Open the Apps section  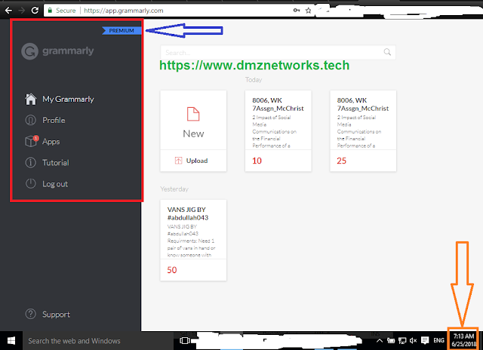click(x=51, y=142)
